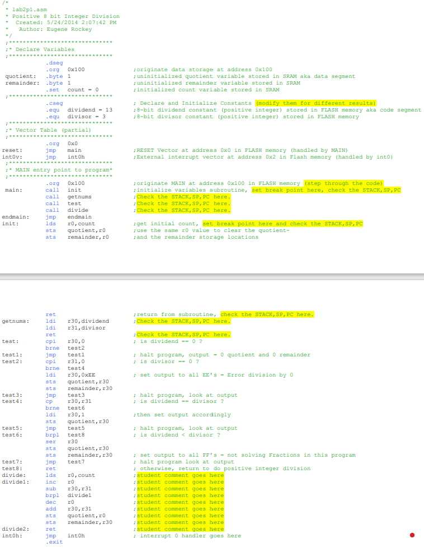Click the 'divide2:' label

point(15,529)
